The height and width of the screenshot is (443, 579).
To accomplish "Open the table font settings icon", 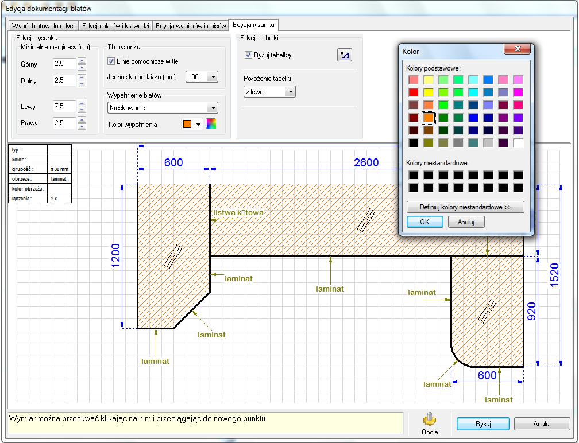I will click(345, 55).
